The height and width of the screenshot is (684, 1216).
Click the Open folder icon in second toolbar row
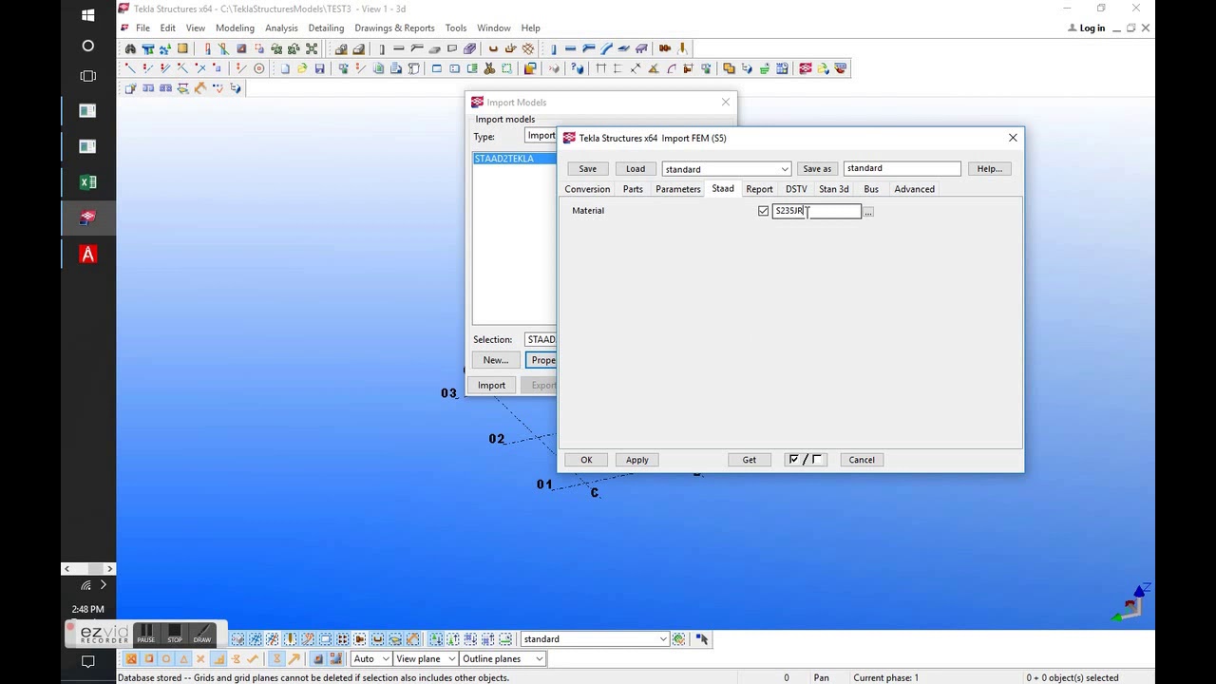coord(302,68)
